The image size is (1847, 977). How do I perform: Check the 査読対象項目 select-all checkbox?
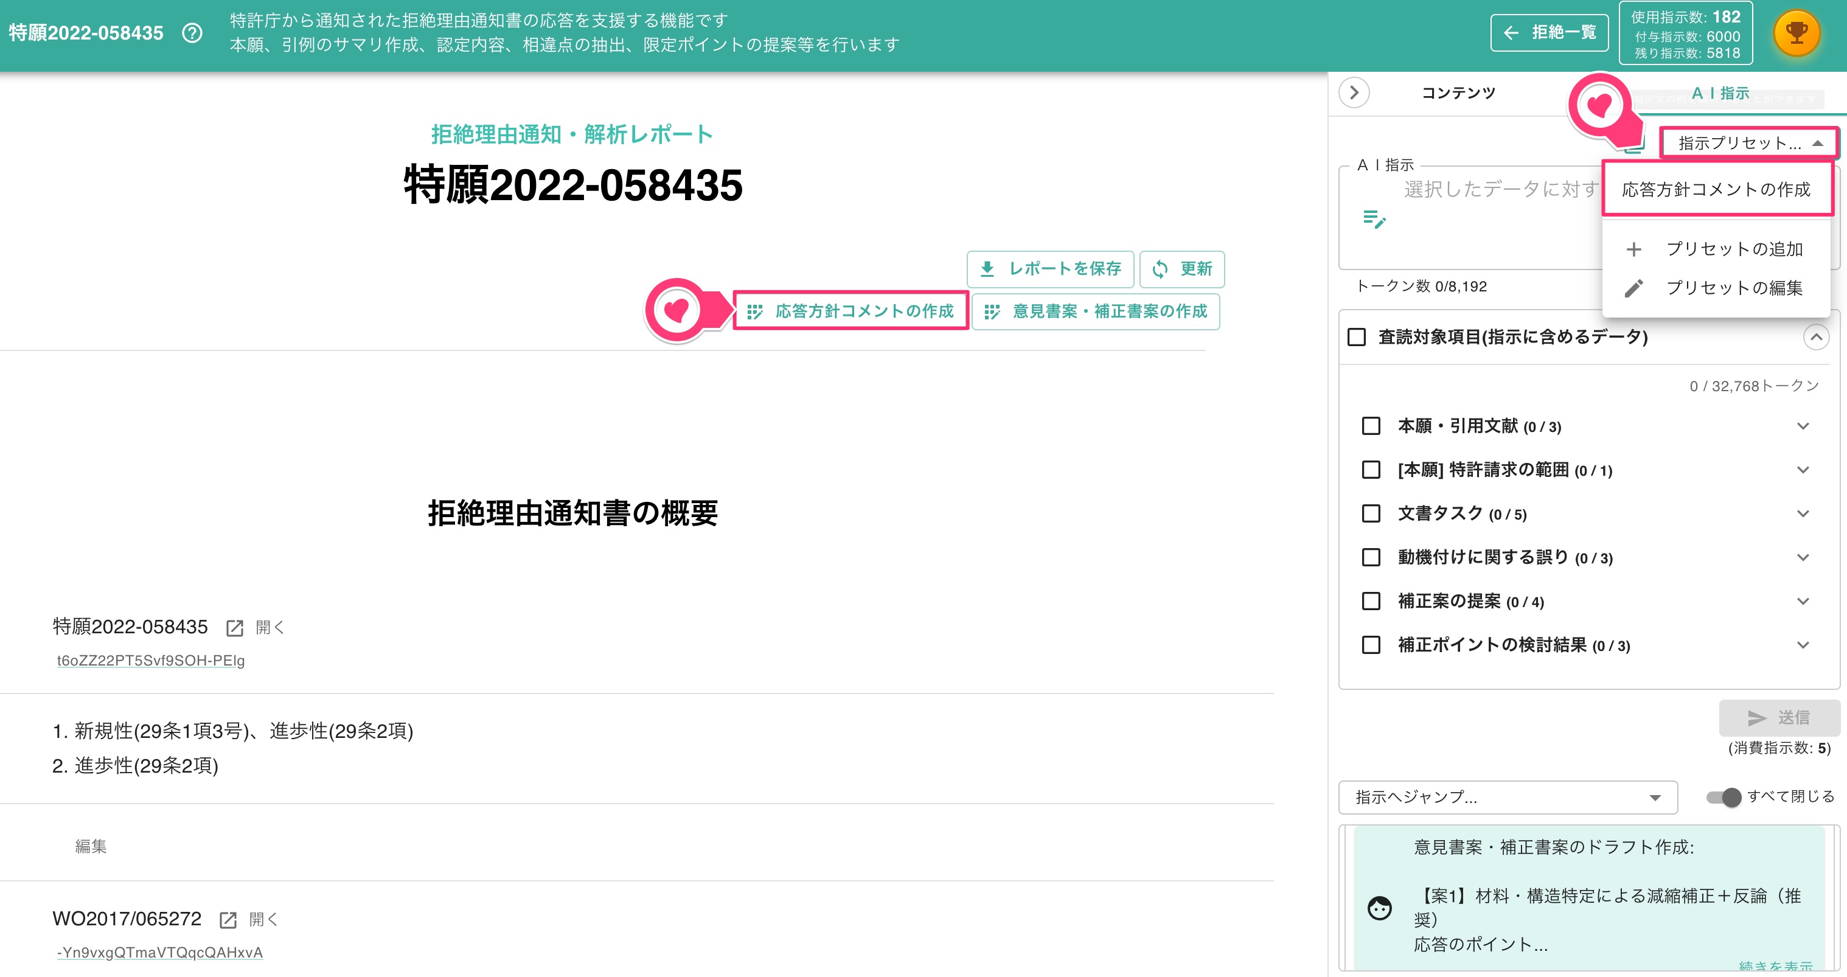pos(1357,337)
